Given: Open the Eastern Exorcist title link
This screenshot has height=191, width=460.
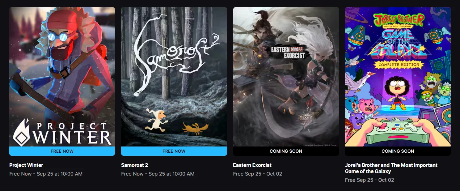Looking at the screenshot, I should click(252, 165).
